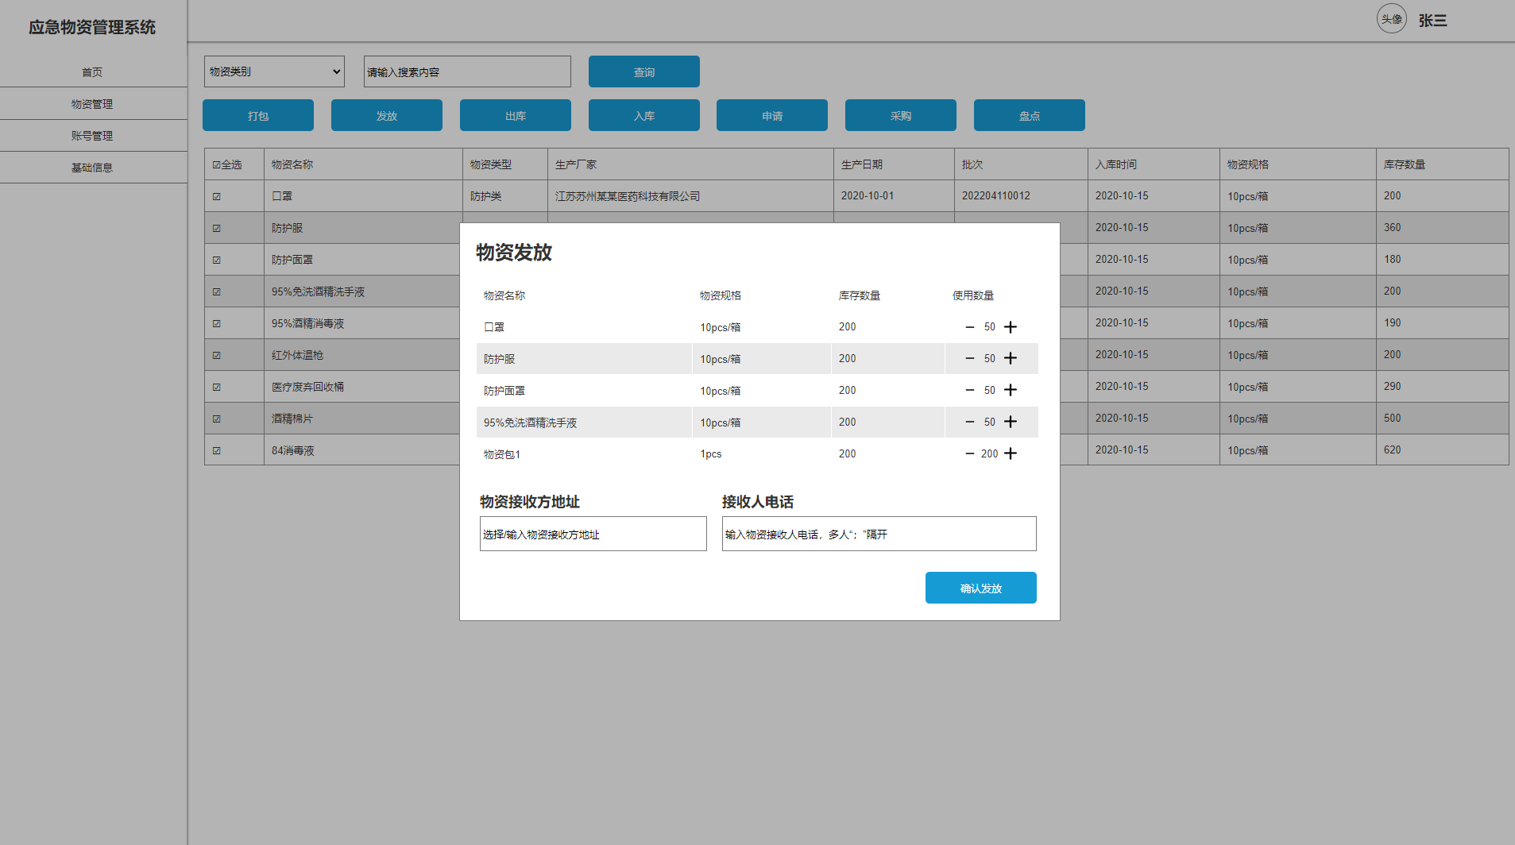
Task: Toggle the 全选 select-all checkbox
Action: (x=216, y=164)
